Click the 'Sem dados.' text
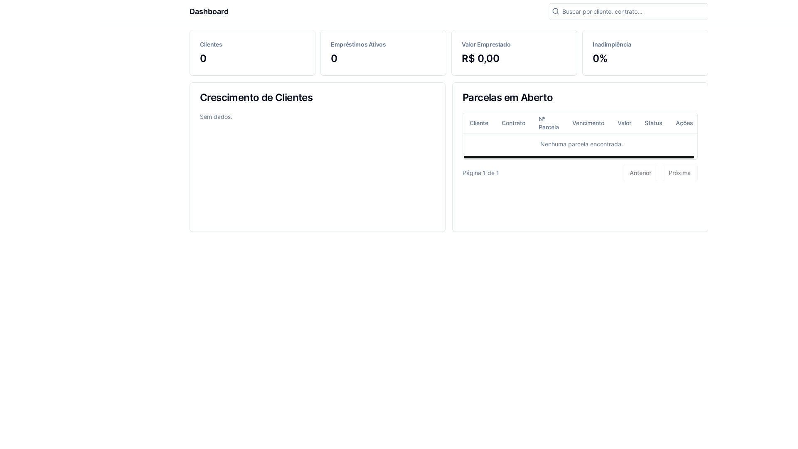Image resolution: width=798 pixels, height=449 pixels. point(216,117)
